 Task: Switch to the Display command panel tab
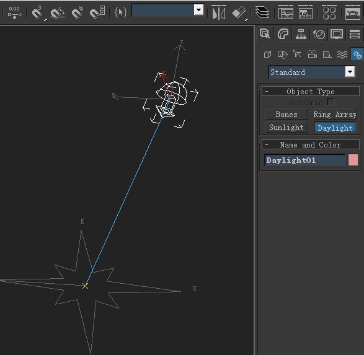337,34
